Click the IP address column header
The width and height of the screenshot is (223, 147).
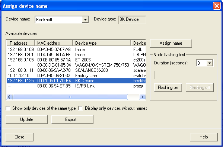click(20, 43)
